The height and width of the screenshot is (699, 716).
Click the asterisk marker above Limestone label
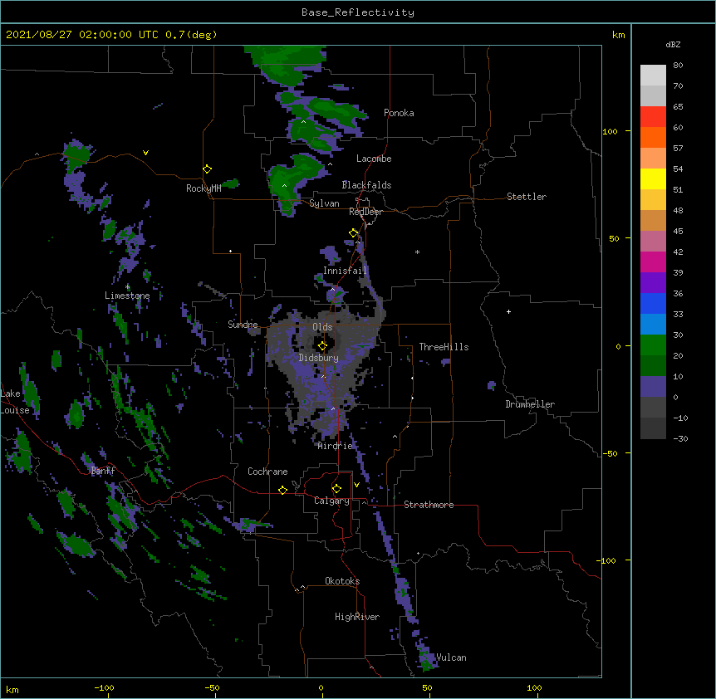tap(128, 287)
